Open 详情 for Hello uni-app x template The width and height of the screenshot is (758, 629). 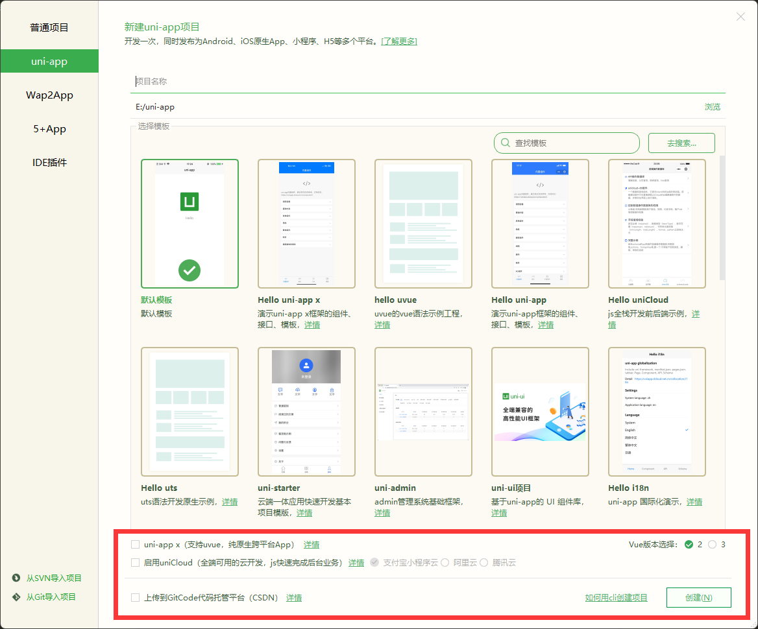point(312,324)
